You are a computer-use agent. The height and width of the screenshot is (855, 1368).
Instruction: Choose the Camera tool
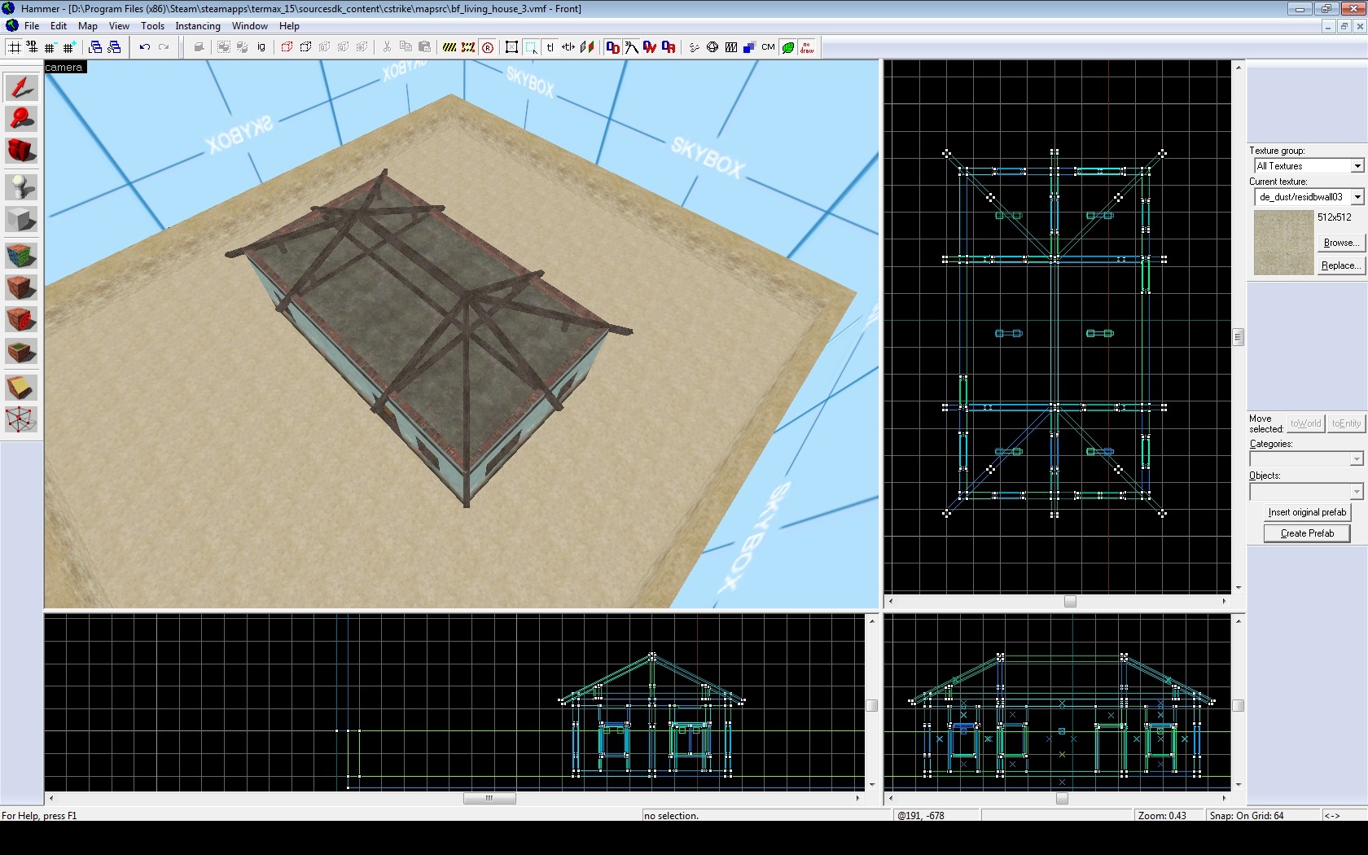click(21, 151)
